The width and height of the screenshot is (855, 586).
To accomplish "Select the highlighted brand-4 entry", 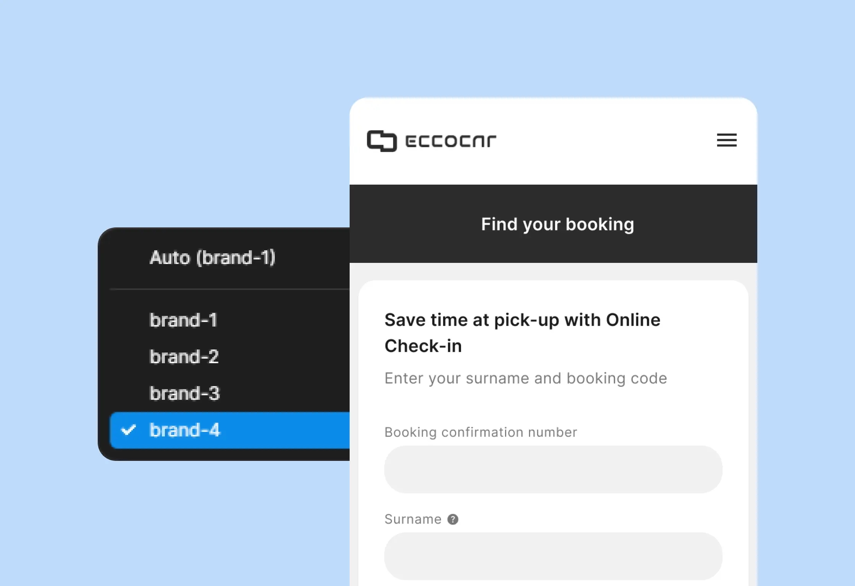I will click(230, 430).
